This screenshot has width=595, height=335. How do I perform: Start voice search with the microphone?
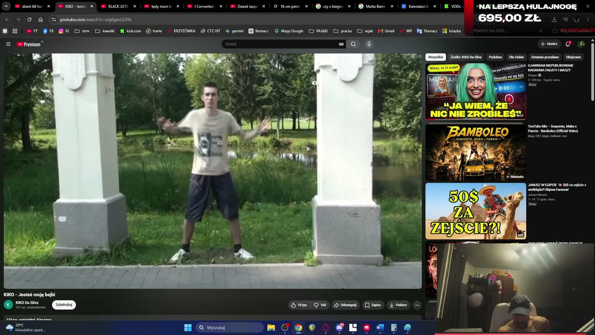369,44
